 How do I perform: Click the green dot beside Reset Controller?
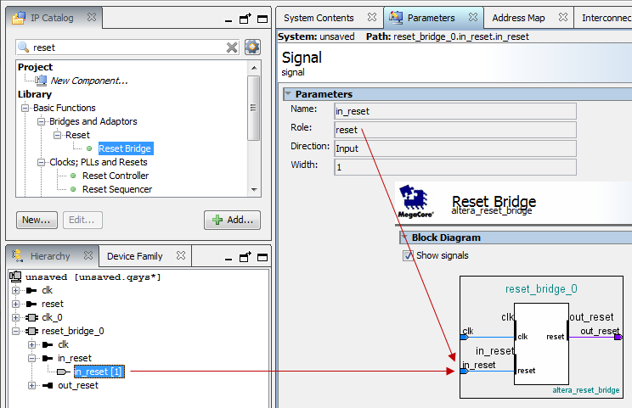tap(73, 176)
